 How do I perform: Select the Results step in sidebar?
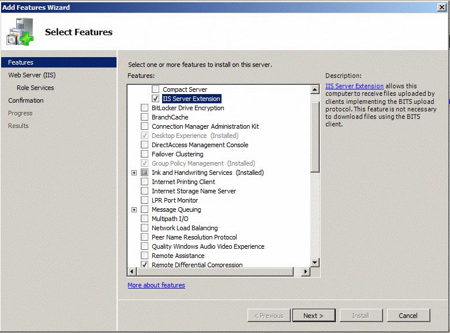18,126
